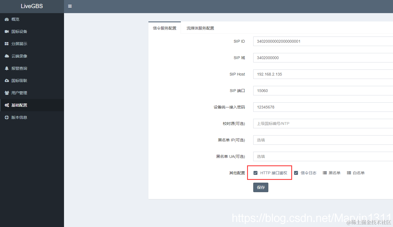
Task: Focus the 黑名单 IP(可选) input field
Action: point(323,140)
